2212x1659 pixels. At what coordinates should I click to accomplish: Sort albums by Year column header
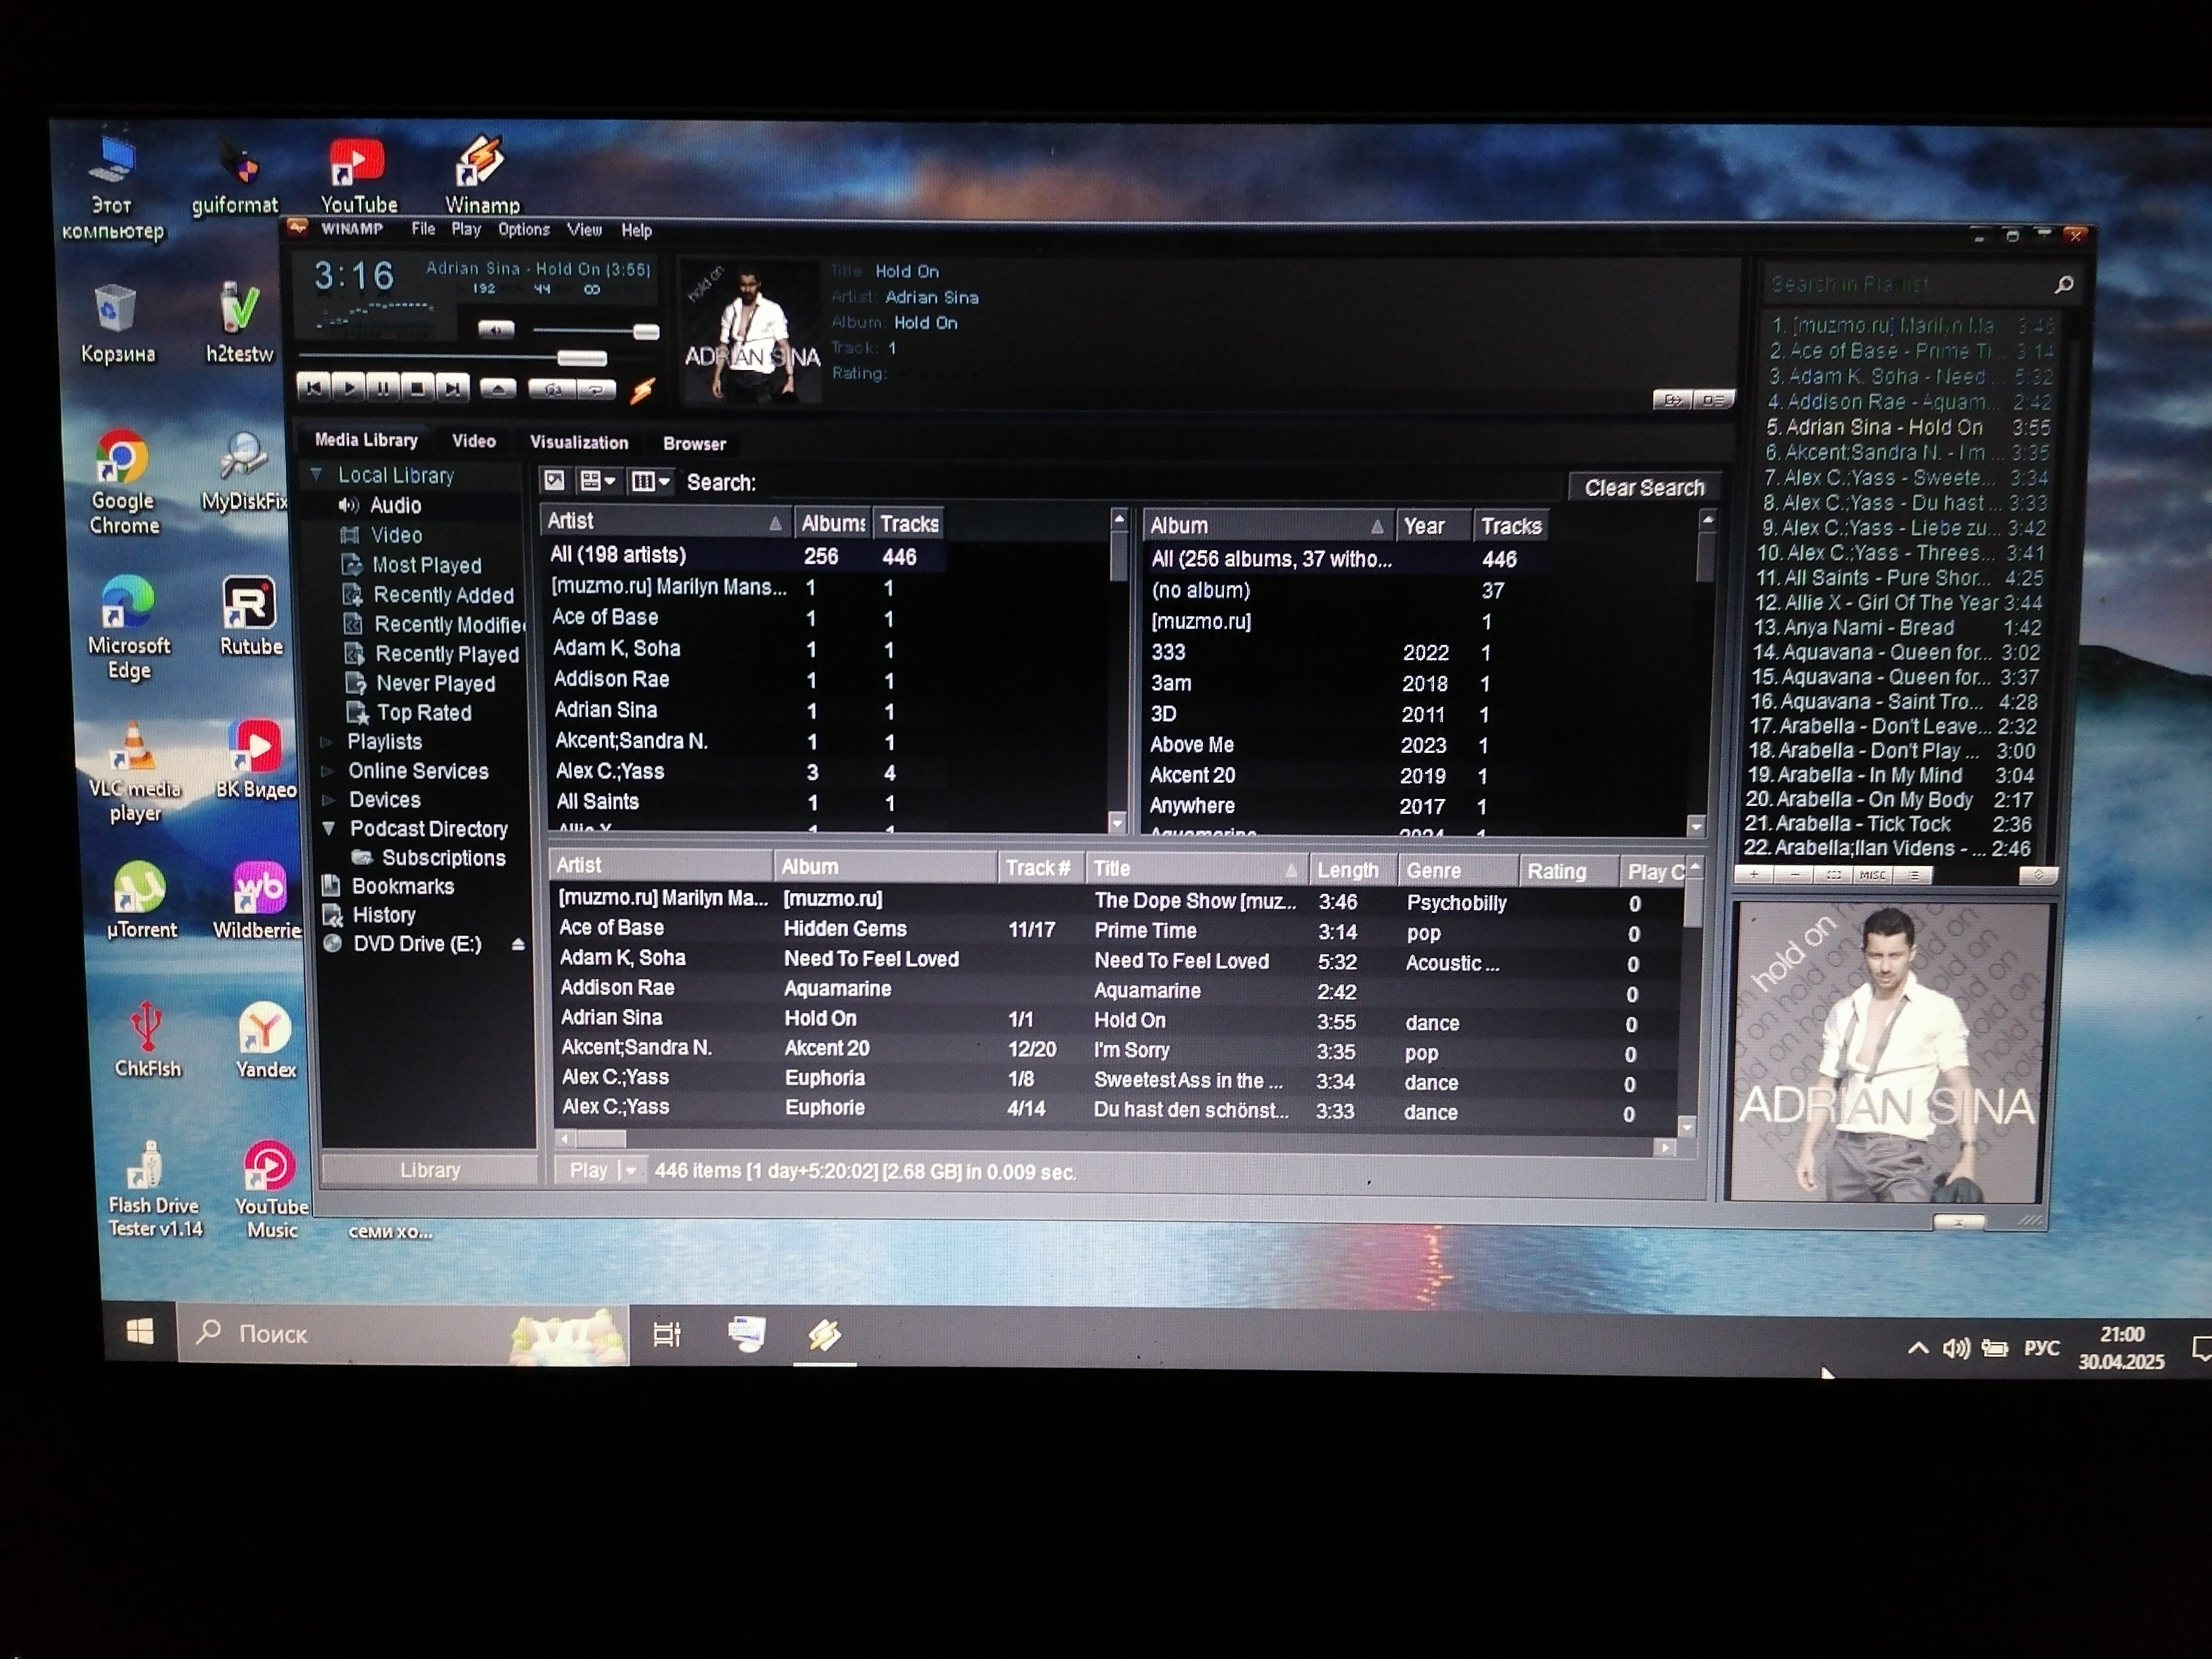pyautogui.click(x=1433, y=526)
